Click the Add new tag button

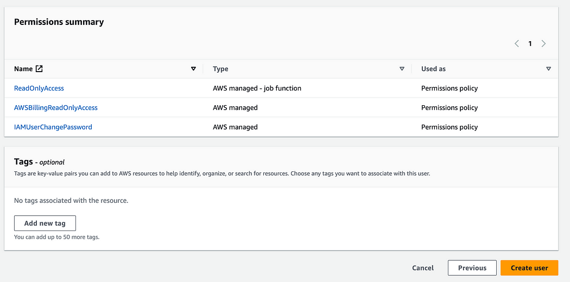tap(45, 223)
